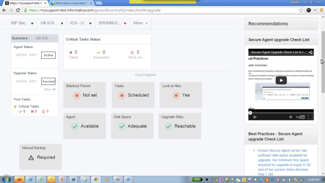Click the Best Practices Secure Agent heading
The width and height of the screenshot is (325, 183).
click(275, 137)
